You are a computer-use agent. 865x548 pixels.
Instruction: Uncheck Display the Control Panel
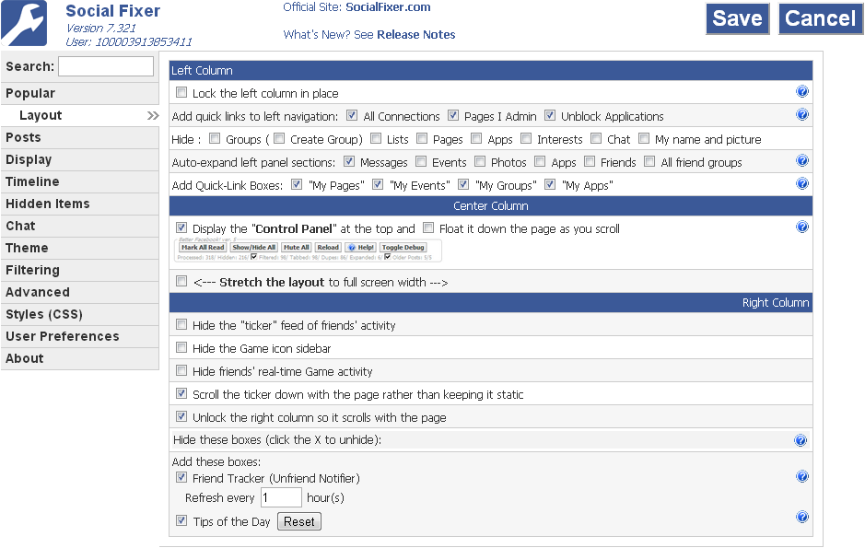tap(181, 227)
